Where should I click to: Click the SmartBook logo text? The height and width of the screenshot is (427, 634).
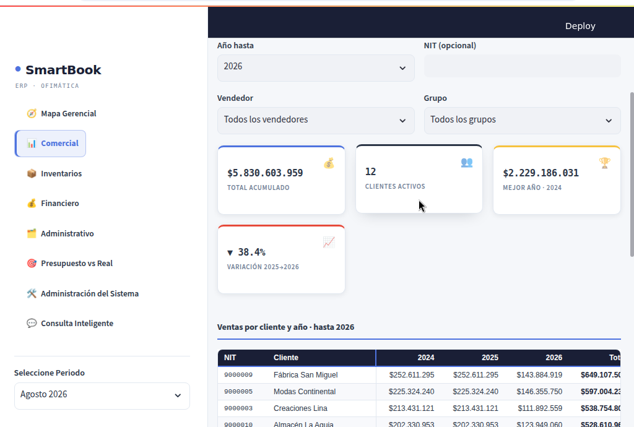pyautogui.click(x=63, y=70)
